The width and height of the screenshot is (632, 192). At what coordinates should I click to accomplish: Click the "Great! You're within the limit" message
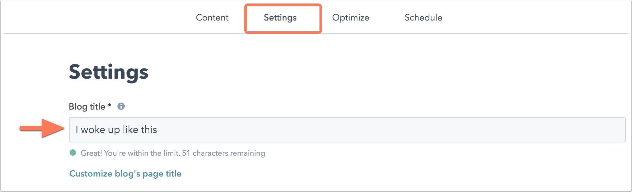click(130, 153)
